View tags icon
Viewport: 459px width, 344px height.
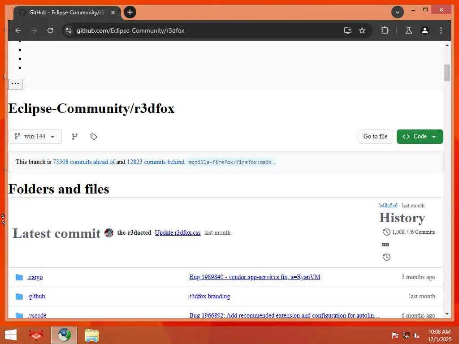point(94,137)
